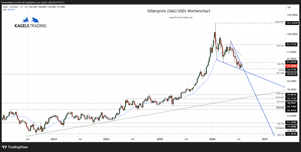301x152 pixels.
Task: Click the '2021 Hoch' level label
Action: pos(280,102)
